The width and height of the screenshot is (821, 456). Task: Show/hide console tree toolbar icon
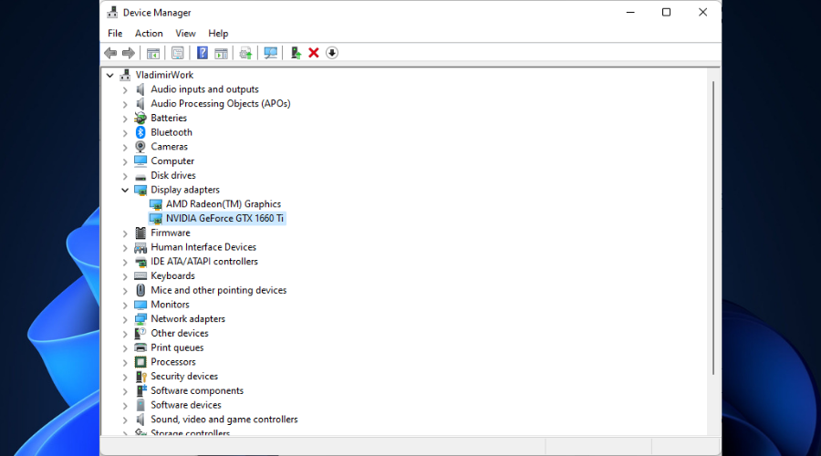tap(153, 53)
